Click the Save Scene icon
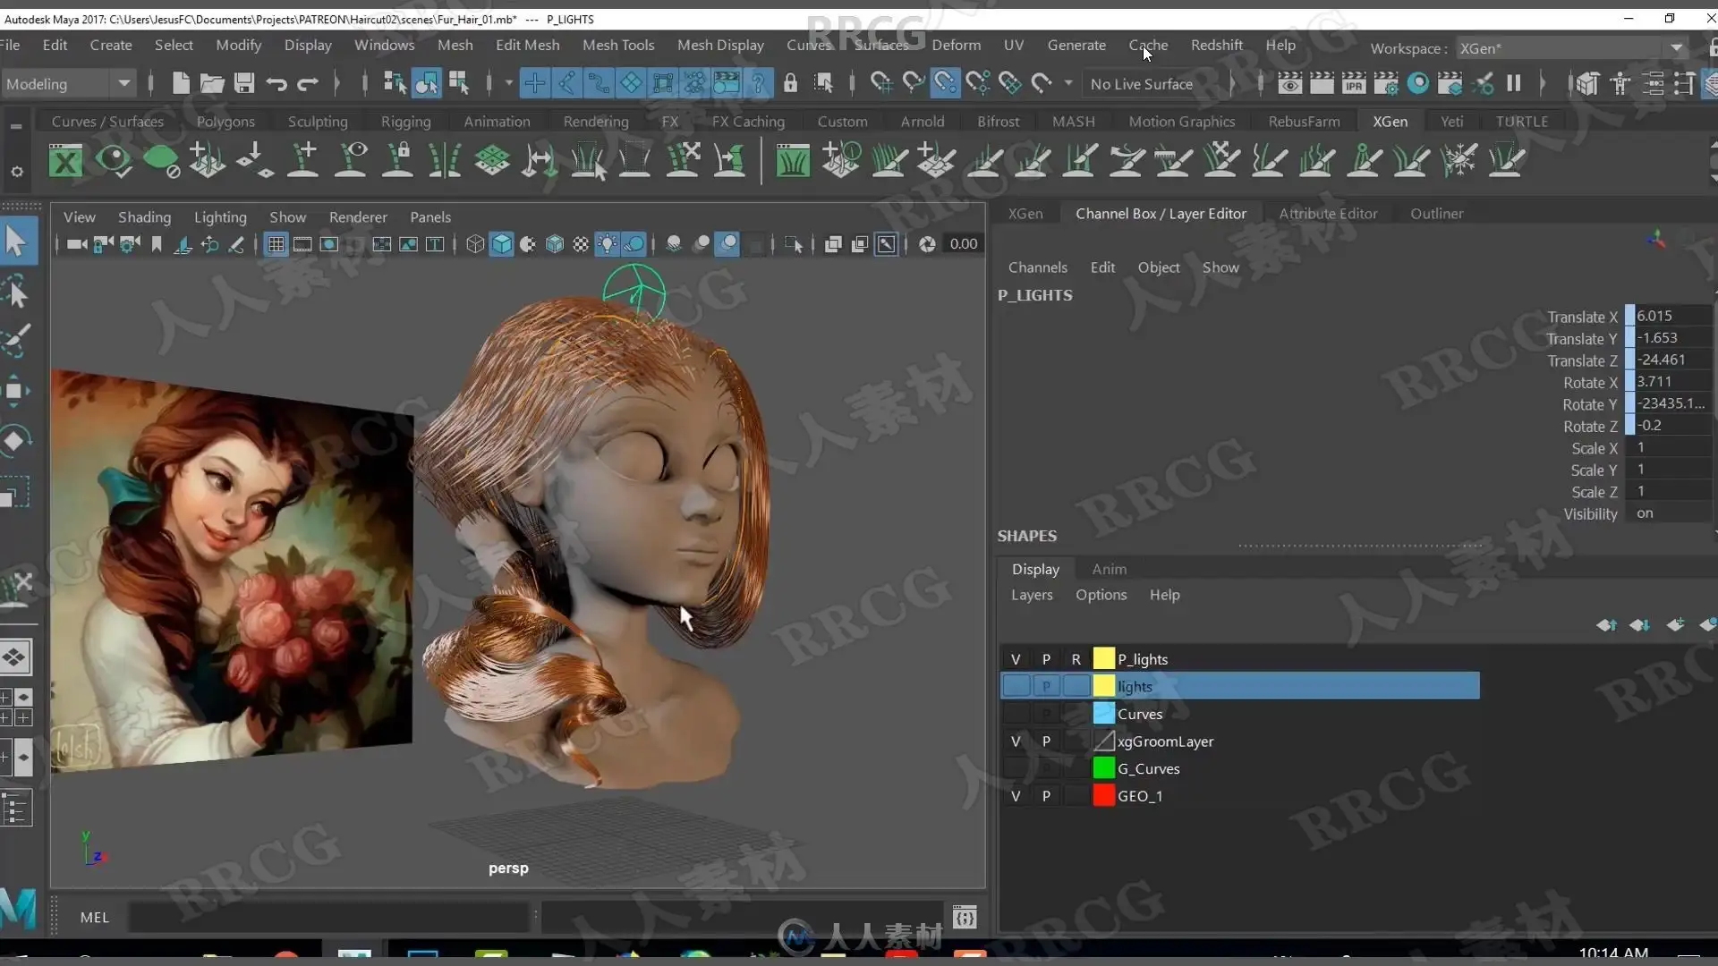This screenshot has width=1718, height=966. coord(243,83)
